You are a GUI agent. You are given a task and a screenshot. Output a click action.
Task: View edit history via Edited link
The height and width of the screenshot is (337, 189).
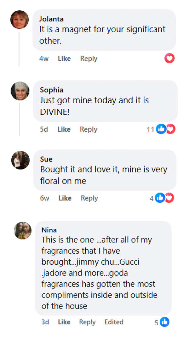(114, 322)
